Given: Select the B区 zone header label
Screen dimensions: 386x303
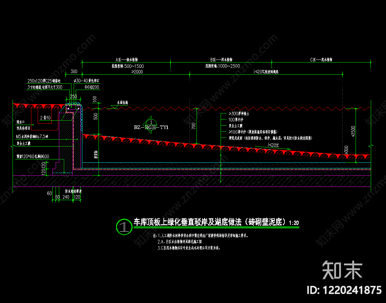Looking at the screenshot, I should click(x=221, y=60).
